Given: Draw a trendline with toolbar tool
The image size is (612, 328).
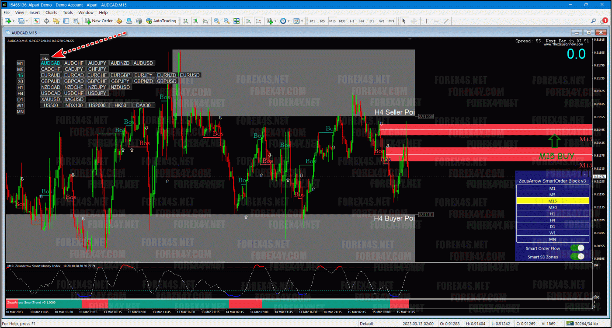Looking at the screenshot, I should coord(446,21).
